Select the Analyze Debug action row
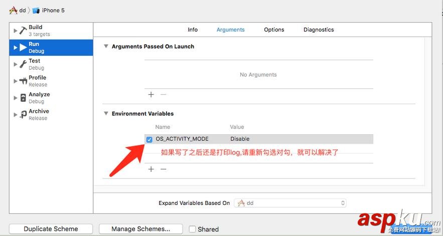 [51, 98]
